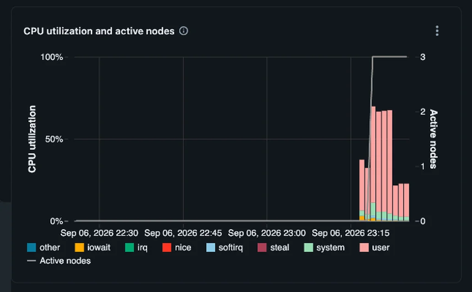This screenshot has width=472, height=292.
Task: Click the 'system' legend label
Action: 330,248
